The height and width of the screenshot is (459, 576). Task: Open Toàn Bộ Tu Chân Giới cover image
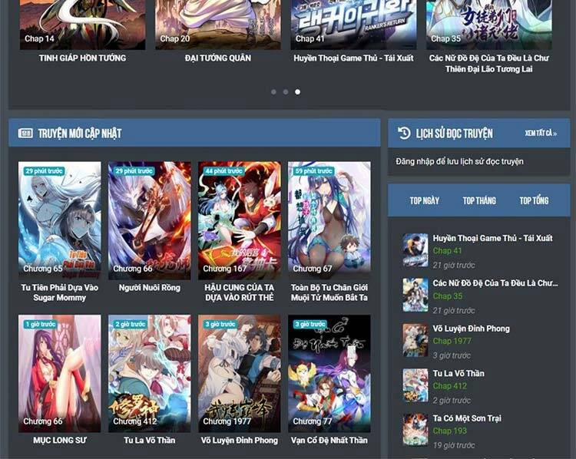[329, 220]
